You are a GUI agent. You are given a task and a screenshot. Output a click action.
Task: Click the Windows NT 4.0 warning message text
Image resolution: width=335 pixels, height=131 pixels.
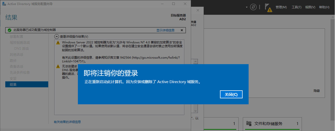pos(122,52)
